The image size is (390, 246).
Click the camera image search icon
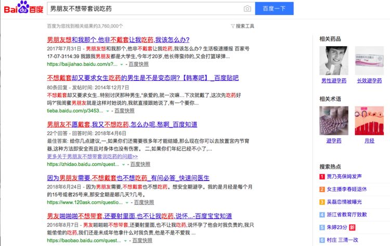point(247,9)
